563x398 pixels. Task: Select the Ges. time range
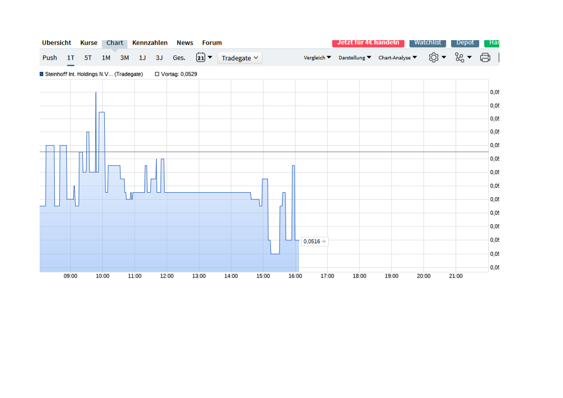[179, 58]
